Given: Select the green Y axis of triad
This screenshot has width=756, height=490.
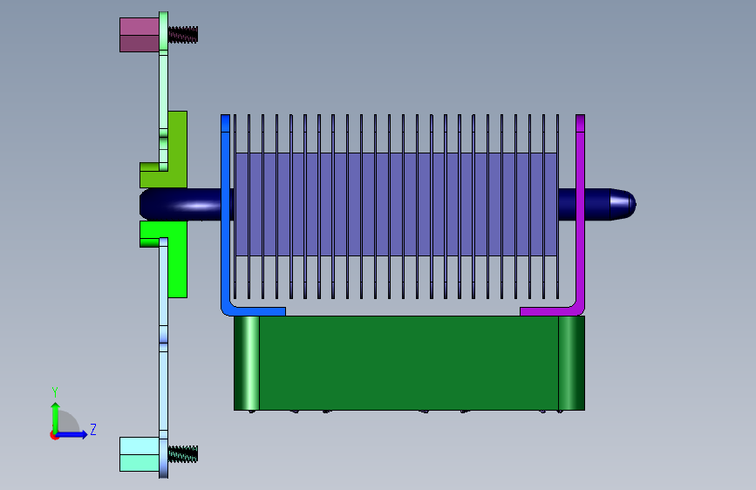Looking at the screenshot, I should (x=56, y=419).
